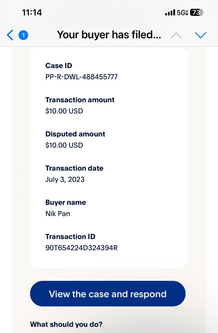Tap the Transaction amount $10.00 USD value
The height and width of the screenshot is (333, 218).
click(x=64, y=111)
